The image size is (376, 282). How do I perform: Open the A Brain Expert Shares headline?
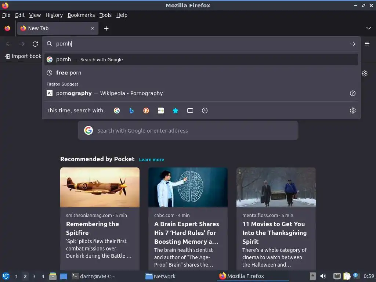(187, 232)
